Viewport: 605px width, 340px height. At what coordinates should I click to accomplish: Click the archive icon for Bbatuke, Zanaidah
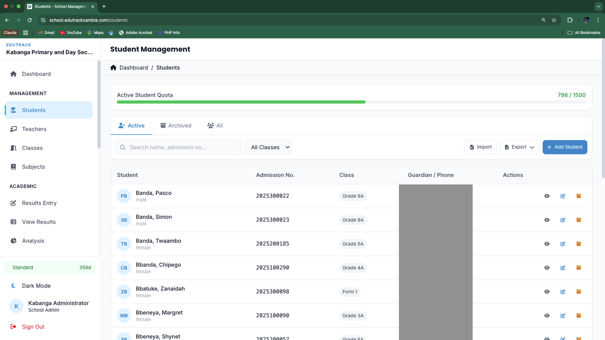tap(579, 292)
